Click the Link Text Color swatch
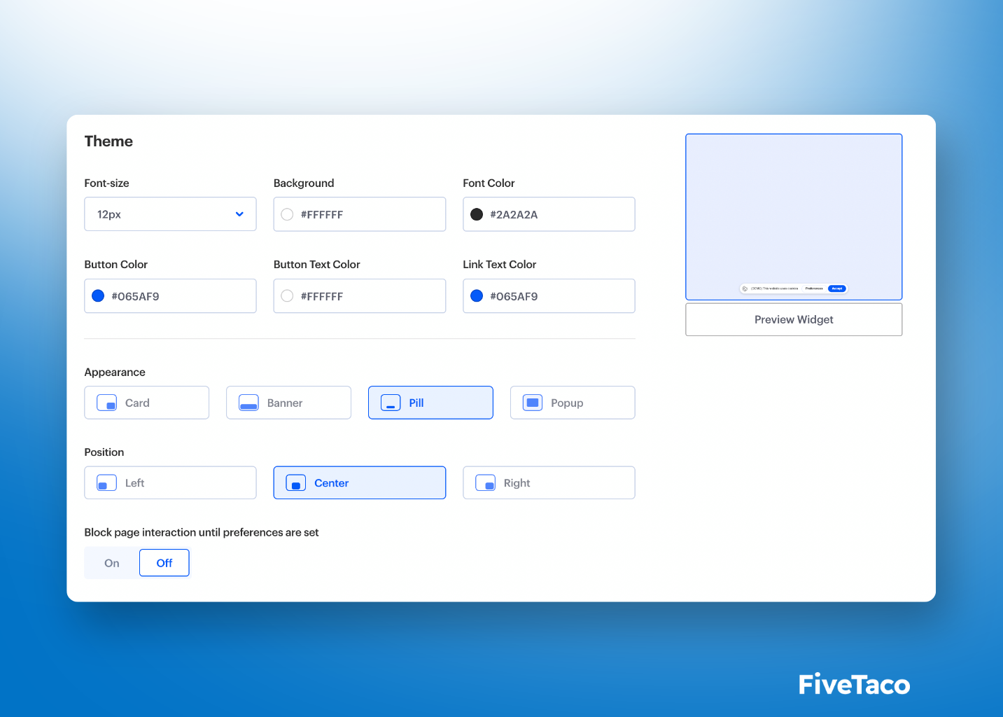1003x717 pixels. coord(477,296)
